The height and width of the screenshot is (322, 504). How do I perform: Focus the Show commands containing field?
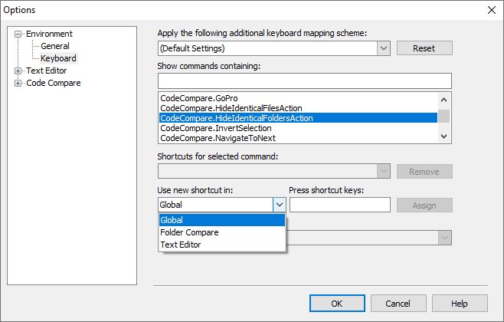click(x=304, y=80)
